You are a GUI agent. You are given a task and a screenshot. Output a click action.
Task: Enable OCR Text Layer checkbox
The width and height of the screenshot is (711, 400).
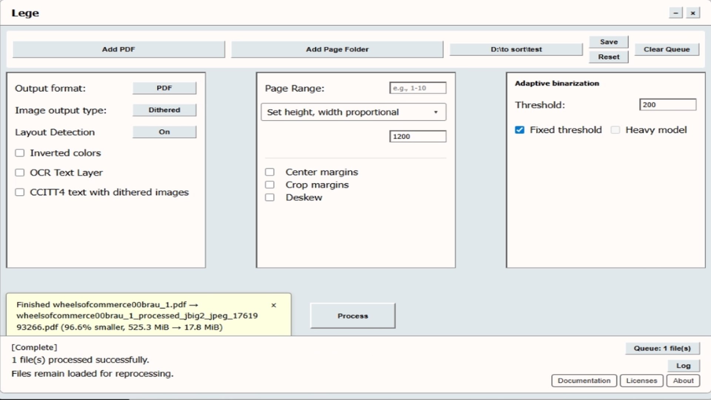point(20,173)
